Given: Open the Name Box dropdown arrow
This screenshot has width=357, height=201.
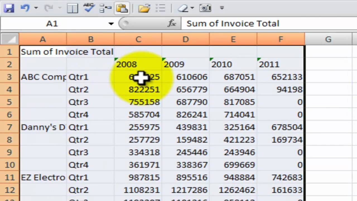Looking at the screenshot, I should 111,24.
